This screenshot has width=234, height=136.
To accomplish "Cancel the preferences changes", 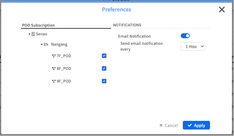I will pyautogui.click(x=169, y=125).
